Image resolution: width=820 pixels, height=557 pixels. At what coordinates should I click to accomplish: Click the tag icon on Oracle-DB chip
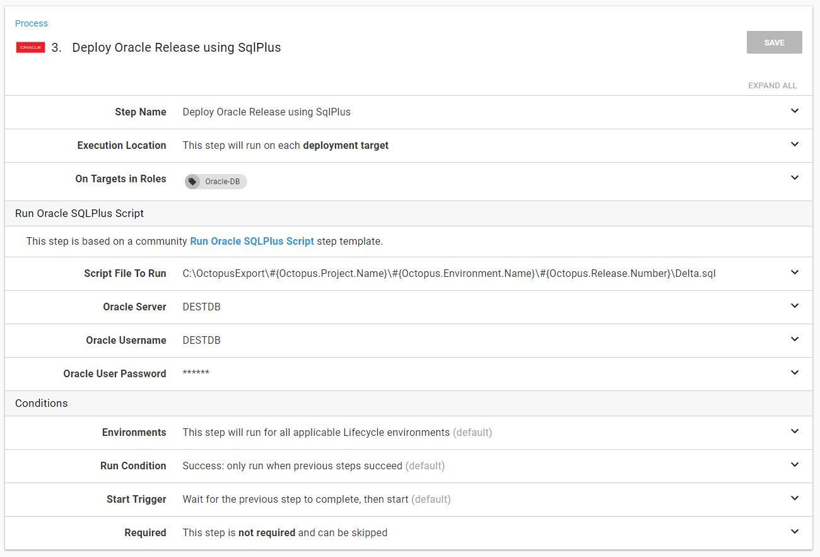tap(192, 182)
